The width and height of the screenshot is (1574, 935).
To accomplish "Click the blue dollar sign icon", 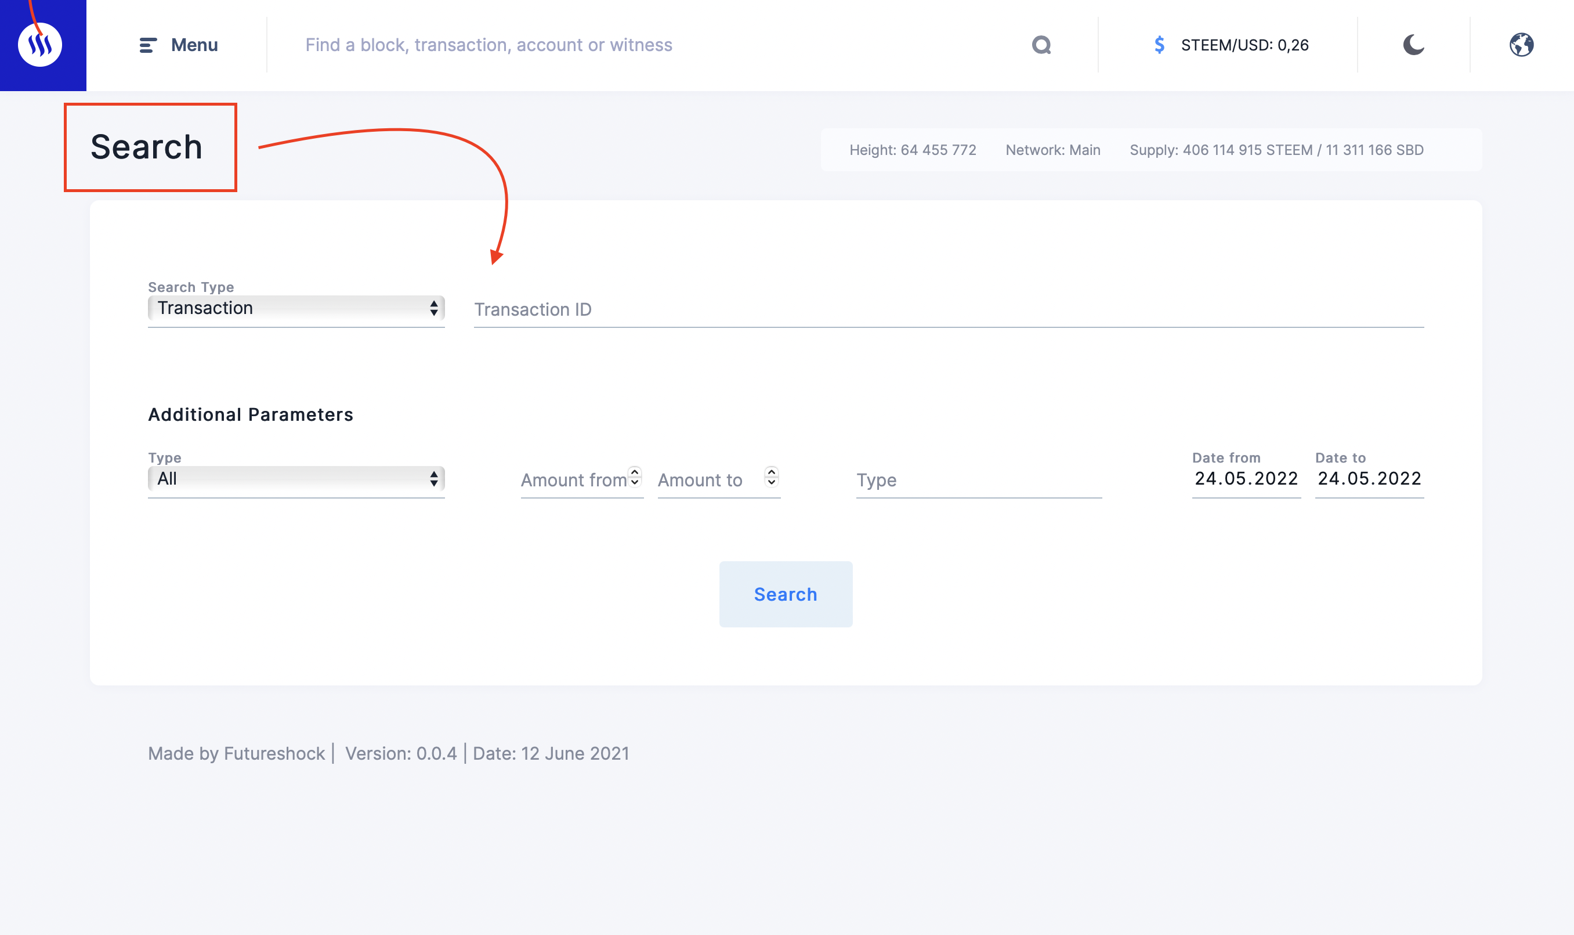I will (x=1159, y=45).
